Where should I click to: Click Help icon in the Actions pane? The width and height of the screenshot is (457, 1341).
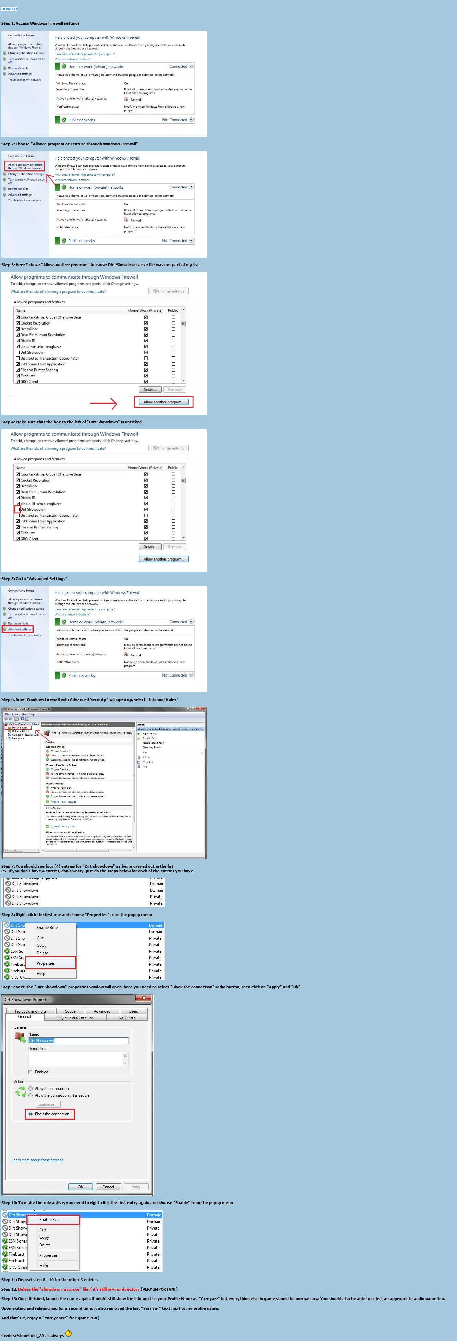point(139,766)
